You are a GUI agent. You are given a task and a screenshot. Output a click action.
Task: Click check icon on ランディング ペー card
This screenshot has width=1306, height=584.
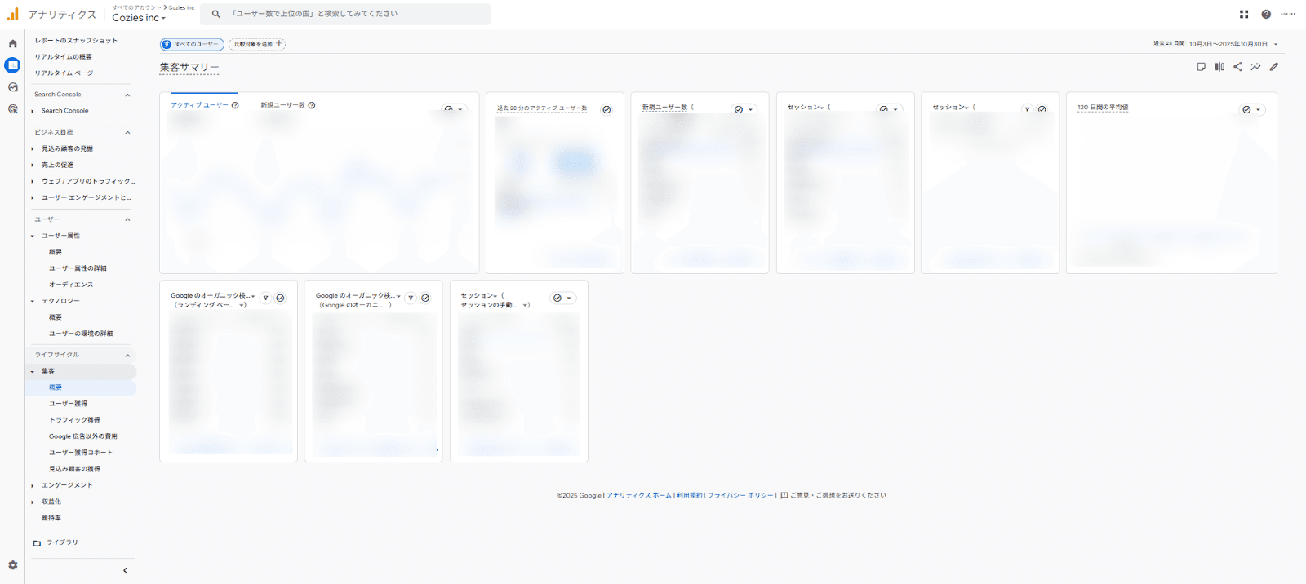click(x=280, y=298)
